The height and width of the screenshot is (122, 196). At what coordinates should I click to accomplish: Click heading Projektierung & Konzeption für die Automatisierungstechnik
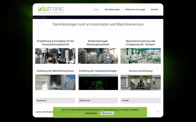(x=55, y=43)
